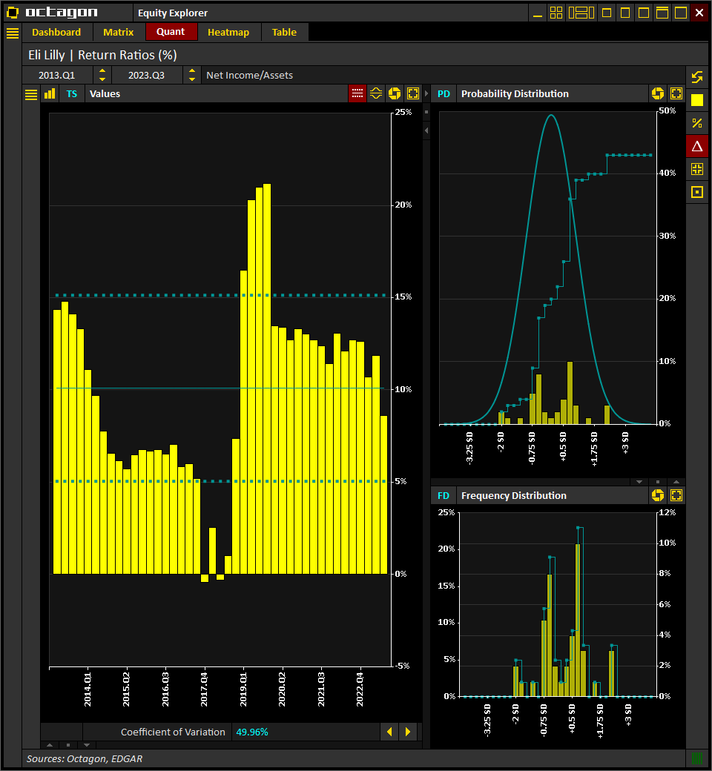Click the PD label button
This screenshot has width=712, height=771.
(x=444, y=94)
